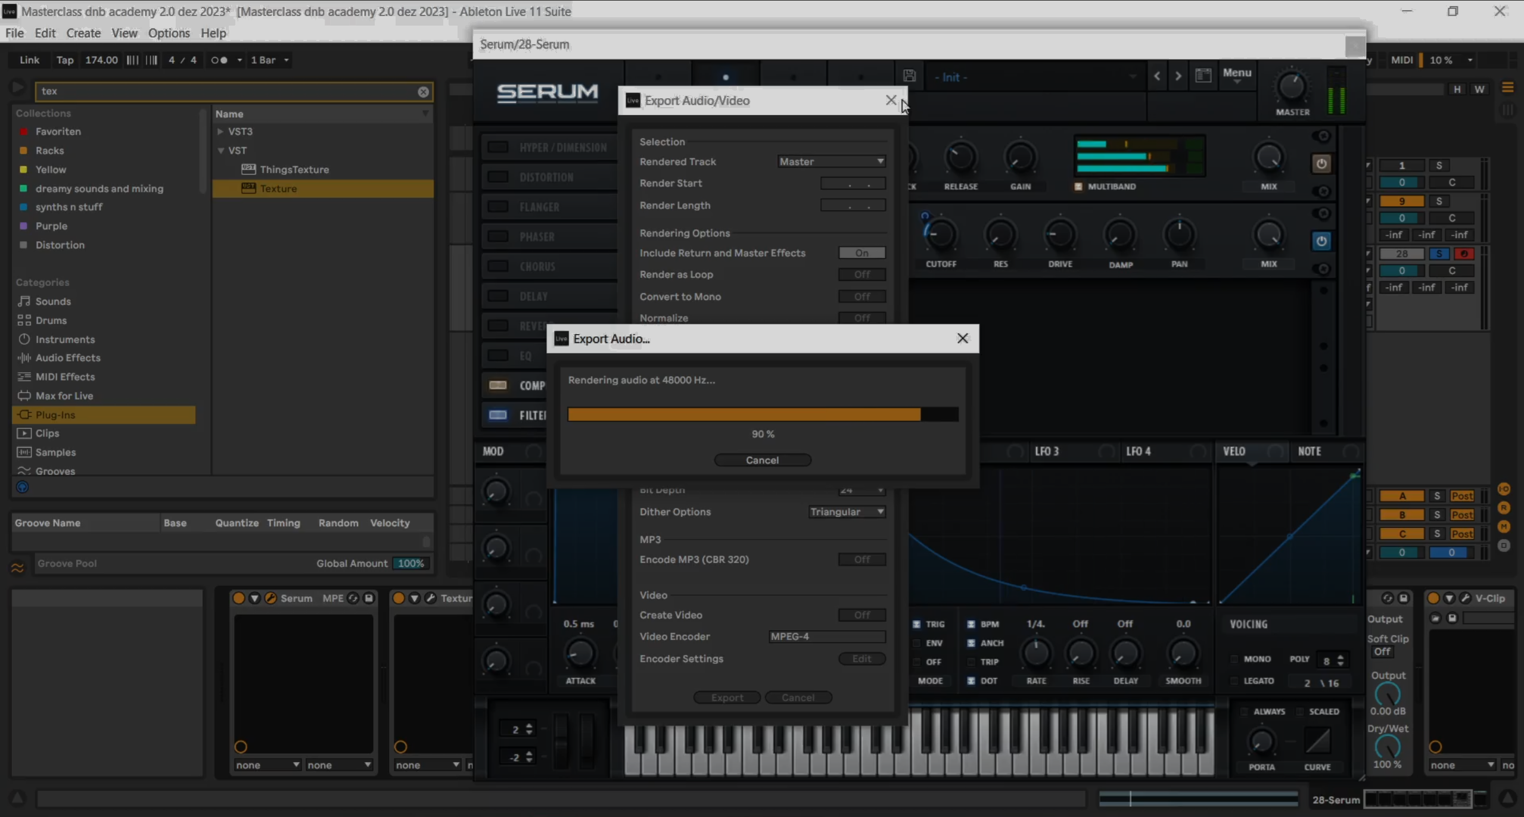Open the Help menu

pos(213,33)
